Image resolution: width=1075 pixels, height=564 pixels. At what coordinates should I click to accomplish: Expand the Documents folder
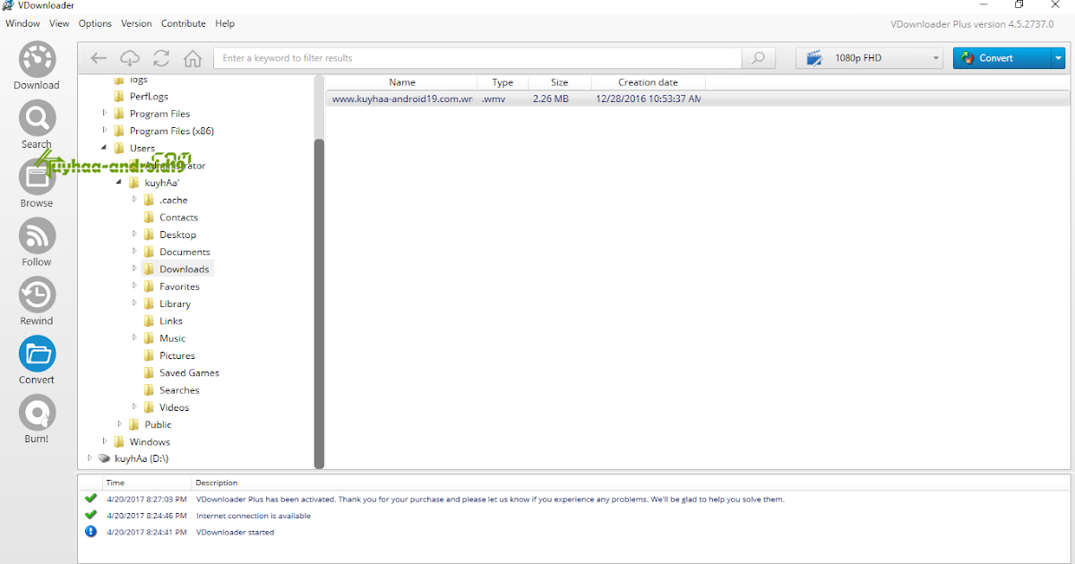point(135,252)
